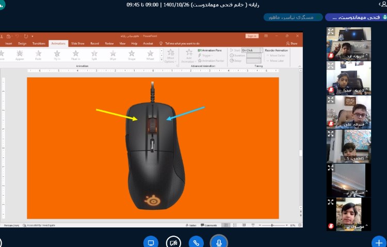387x247 pixels.
Task: Select the Fly In animation effect
Action: [57, 55]
